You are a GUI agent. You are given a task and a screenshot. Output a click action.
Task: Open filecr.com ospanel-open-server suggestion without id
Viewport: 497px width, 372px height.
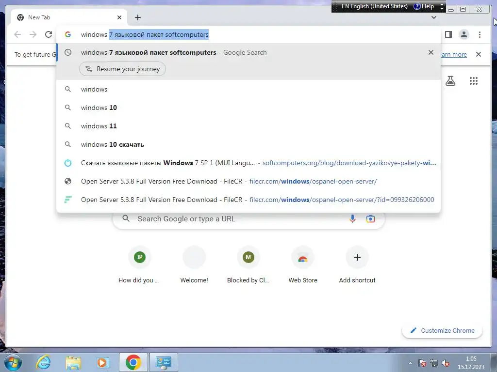click(248, 181)
